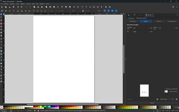Image resolution: width=179 pixels, height=112 pixels.
Task: Click the horizontal canvas scrollbar
Action: coord(63,104)
